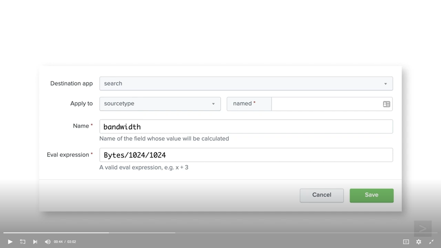
Task: Play the video
Action: 10,242
